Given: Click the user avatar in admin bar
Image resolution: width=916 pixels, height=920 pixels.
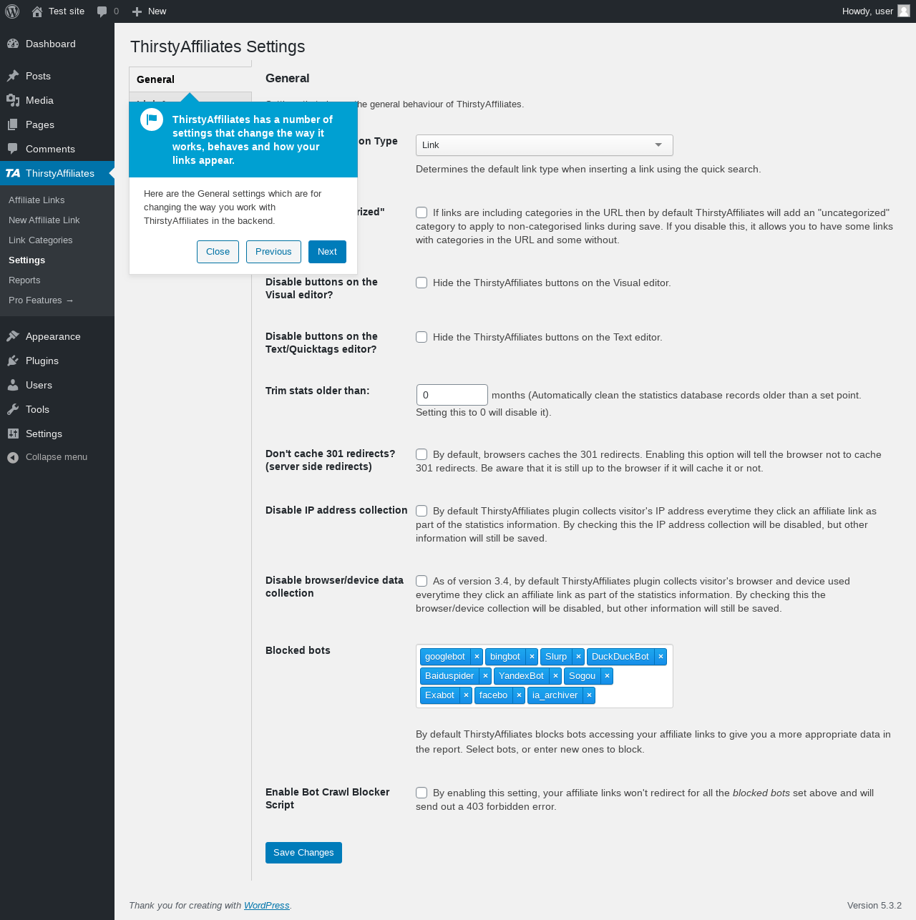Looking at the screenshot, I should (904, 11).
